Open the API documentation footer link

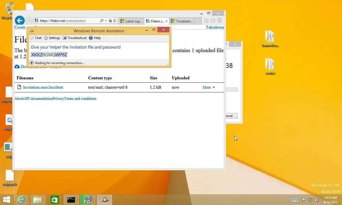tap(38, 98)
